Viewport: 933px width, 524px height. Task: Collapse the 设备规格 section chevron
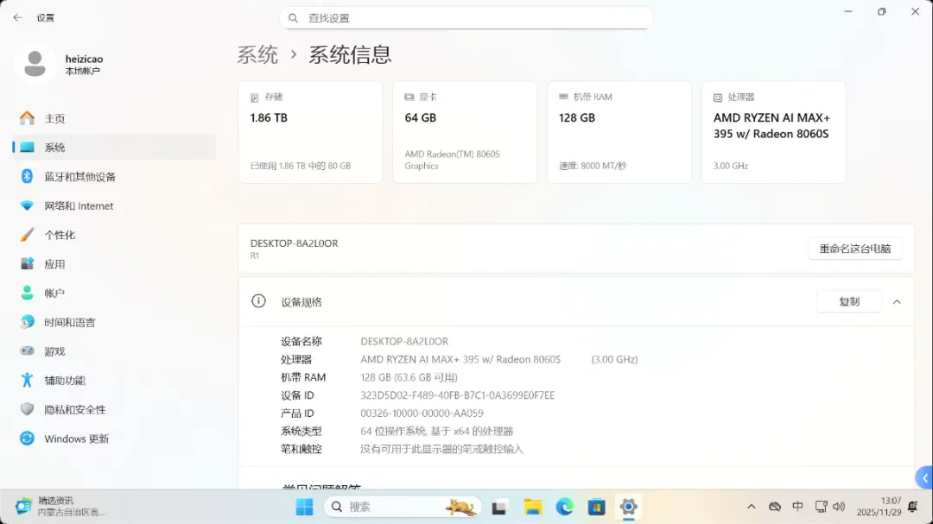coord(897,302)
